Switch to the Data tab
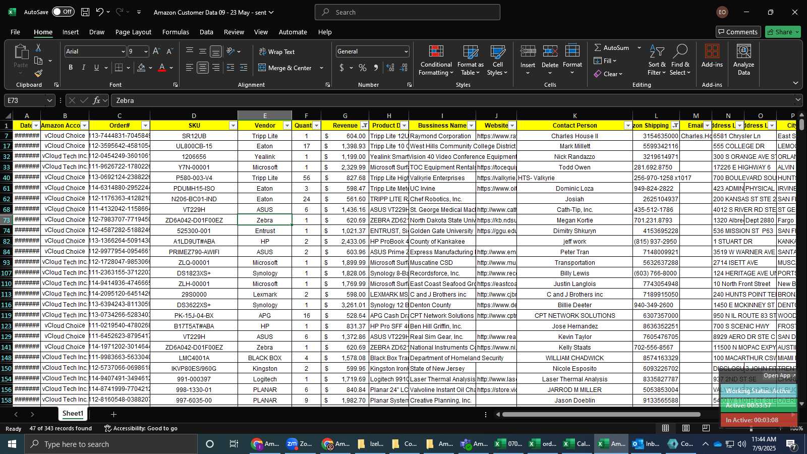The image size is (807, 454). click(x=206, y=32)
